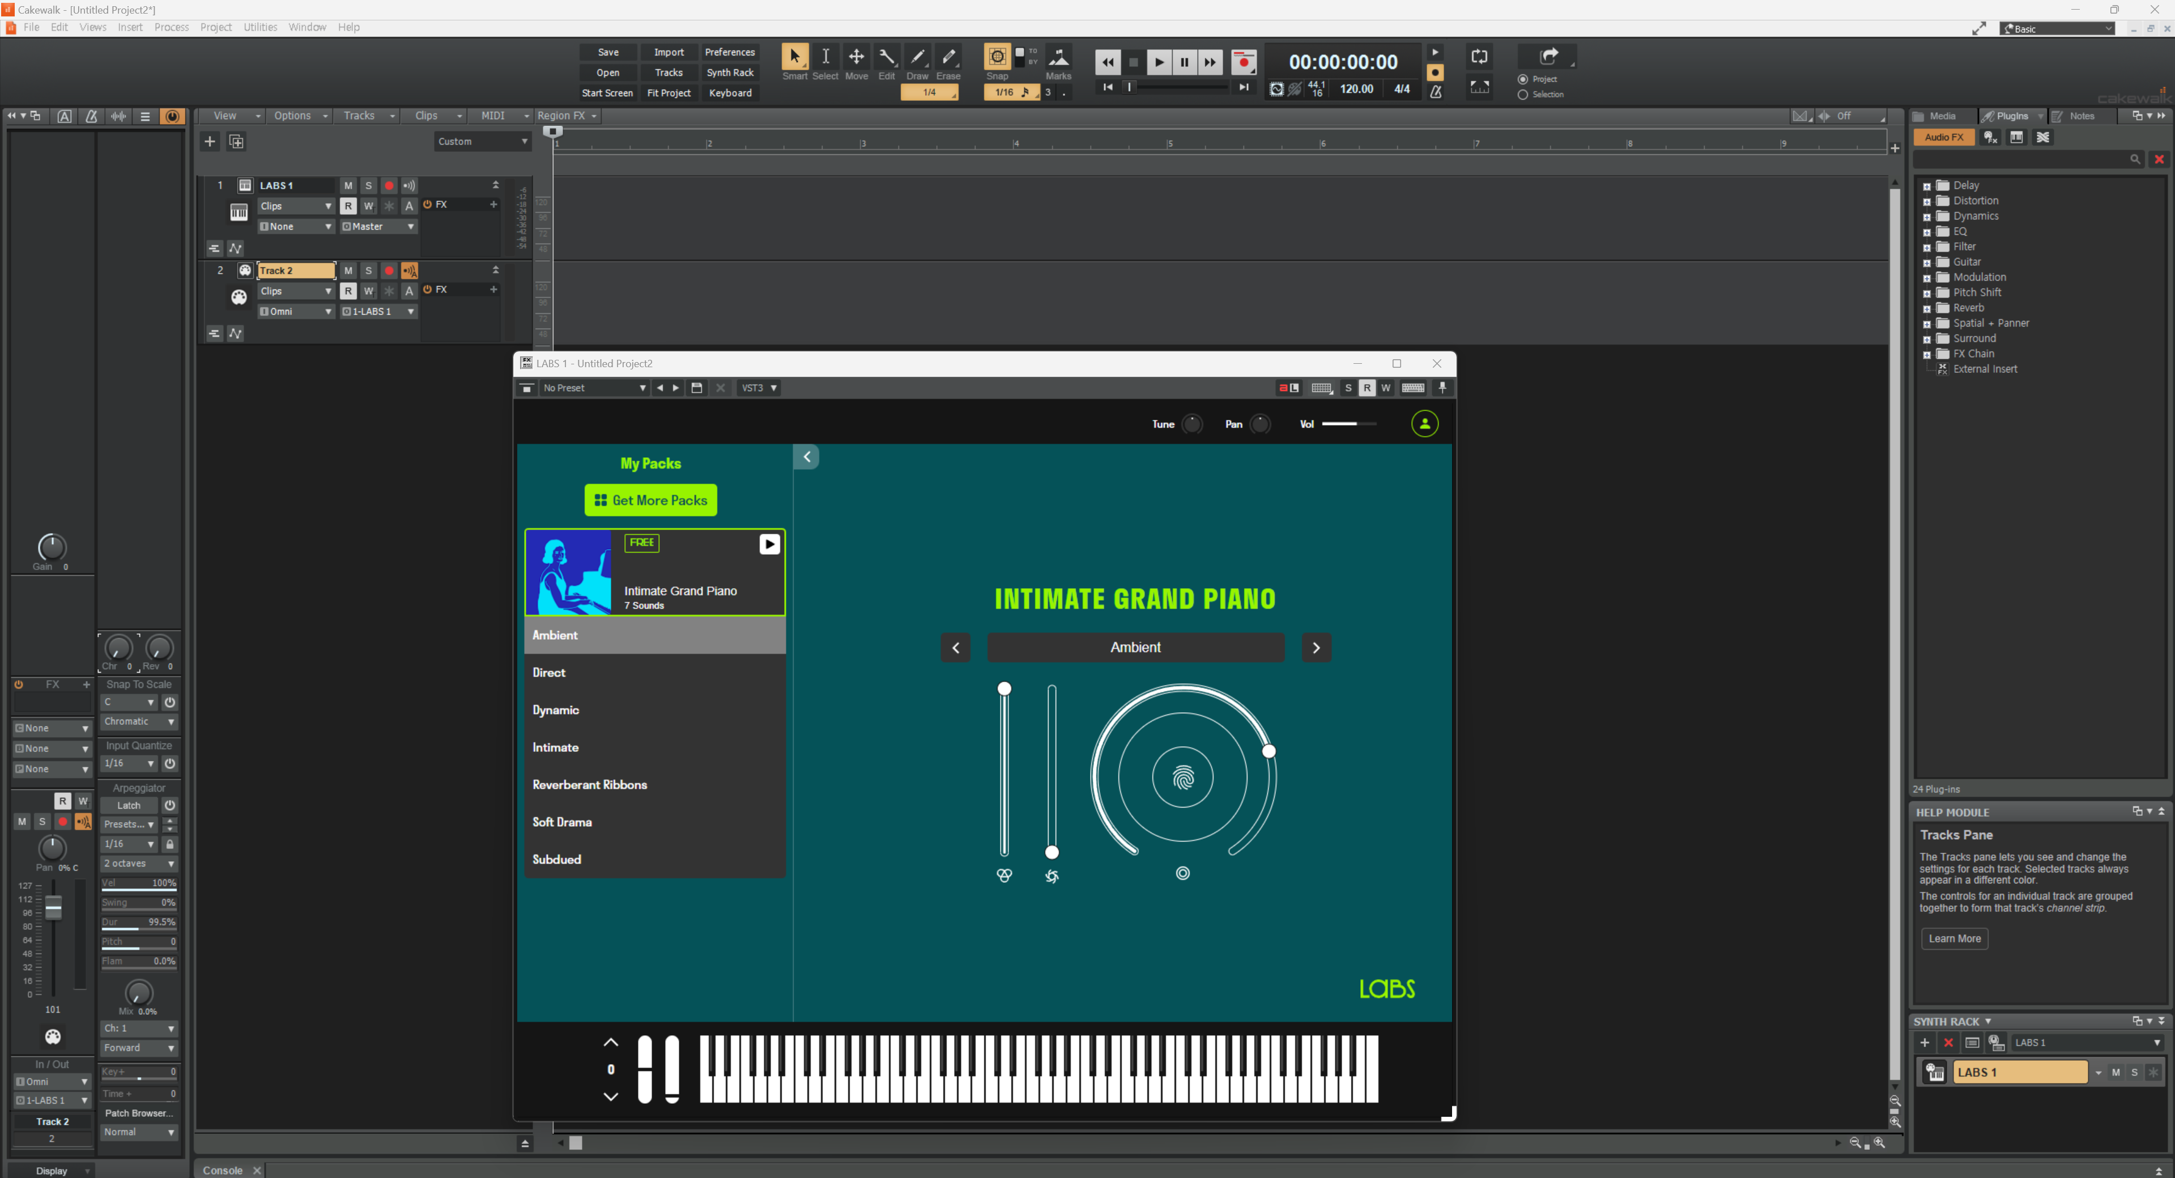This screenshot has width=2175, height=1178.
Task: Open the Chromatic scale dropdown
Action: [x=139, y=722]
